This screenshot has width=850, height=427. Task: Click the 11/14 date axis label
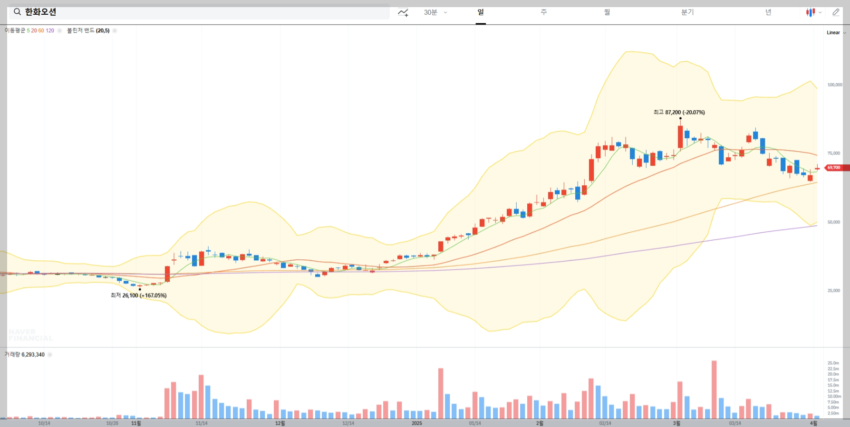(202, 423)
